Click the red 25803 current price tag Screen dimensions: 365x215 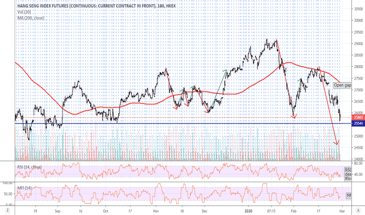click(x=358, y=118)
